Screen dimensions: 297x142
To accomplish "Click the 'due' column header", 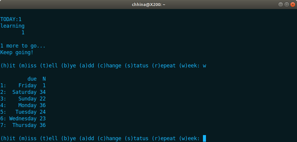I will point(32,79).
